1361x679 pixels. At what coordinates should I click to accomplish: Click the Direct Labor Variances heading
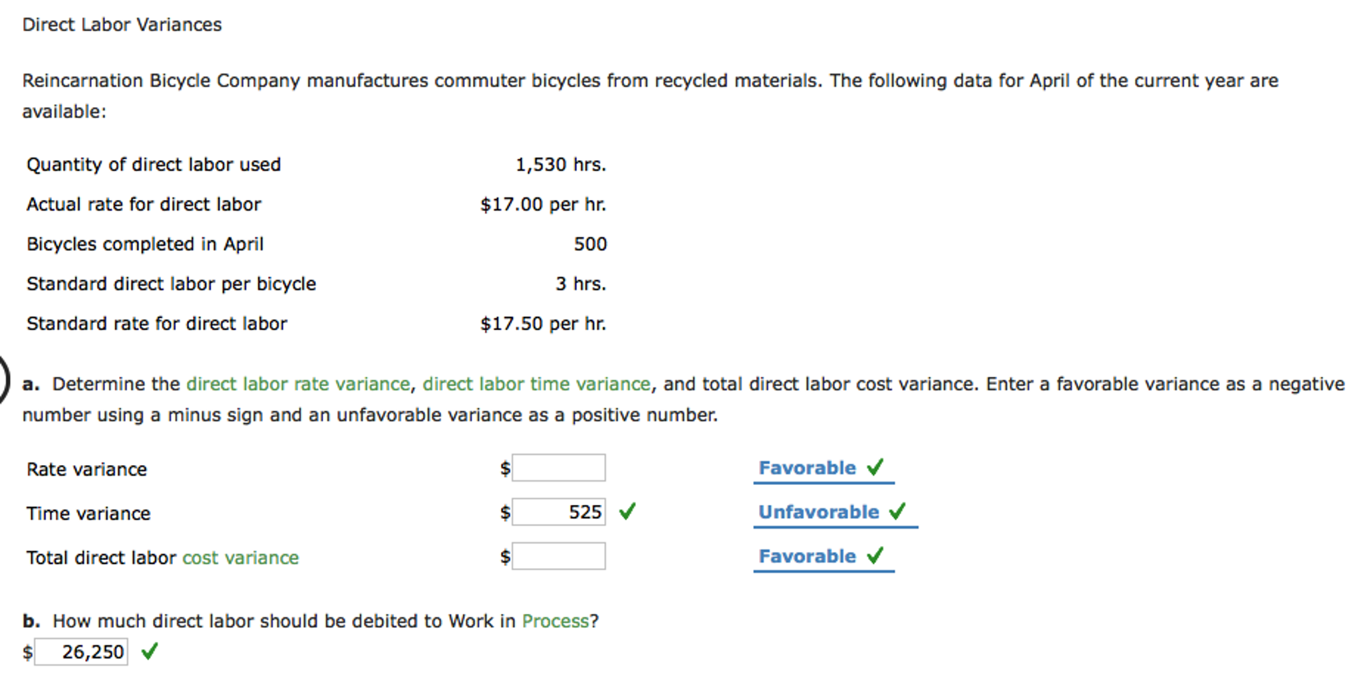click(x=122, y=25)
